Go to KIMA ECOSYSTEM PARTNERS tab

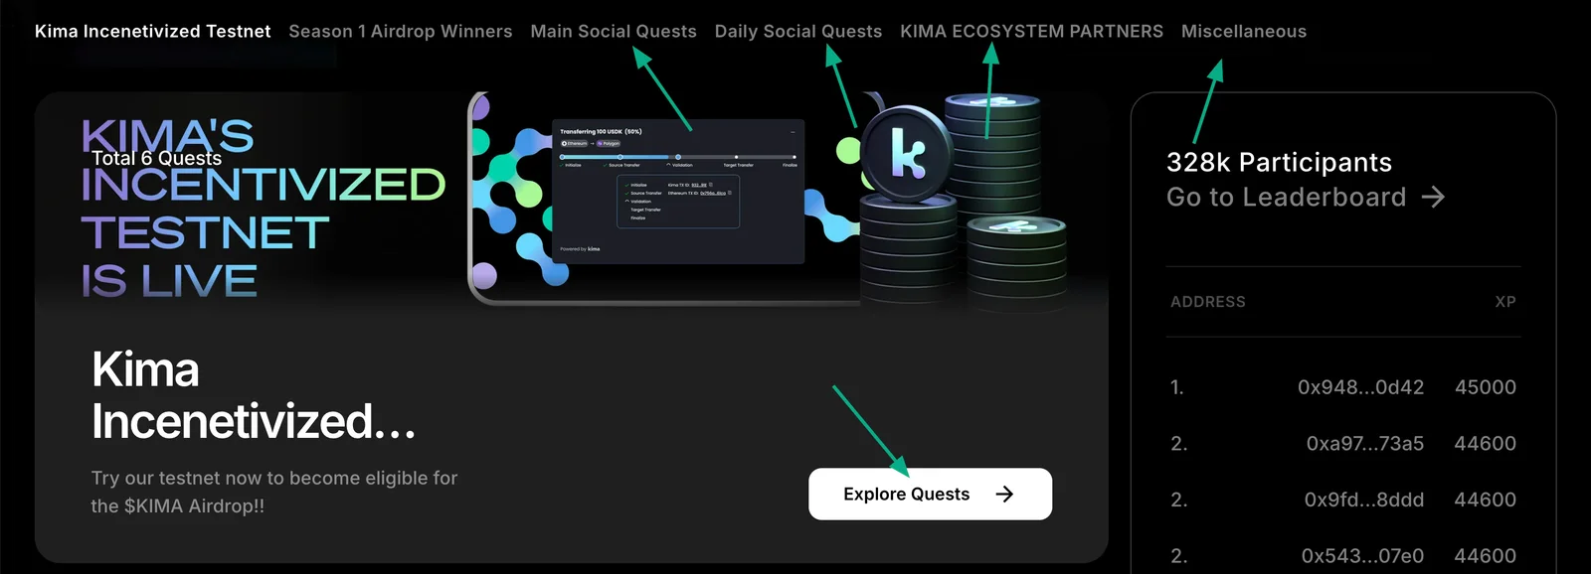[1031, 31]
